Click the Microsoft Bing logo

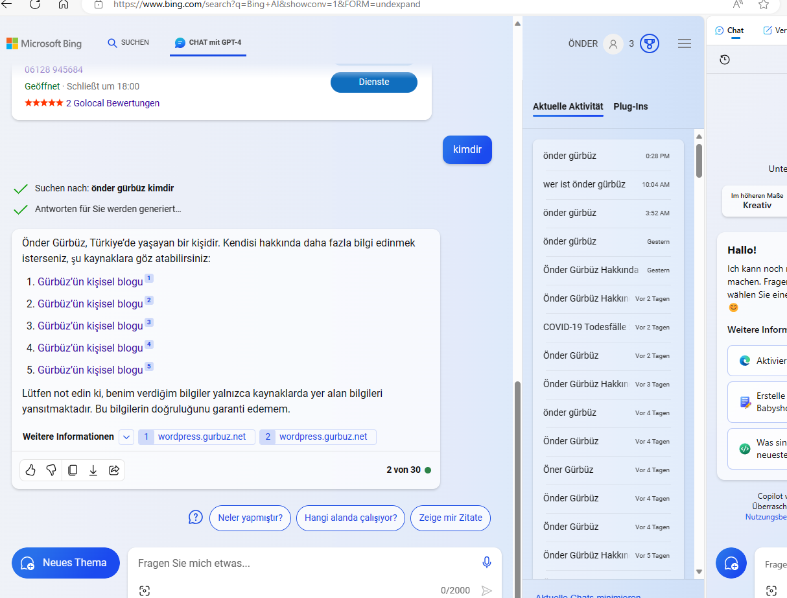[44, 43]
